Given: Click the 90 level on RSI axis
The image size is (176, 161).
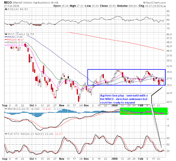Looking at the screenshot, I should point(168,11).
